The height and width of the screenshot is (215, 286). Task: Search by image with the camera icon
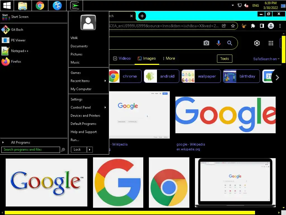[x=206, y=43]
